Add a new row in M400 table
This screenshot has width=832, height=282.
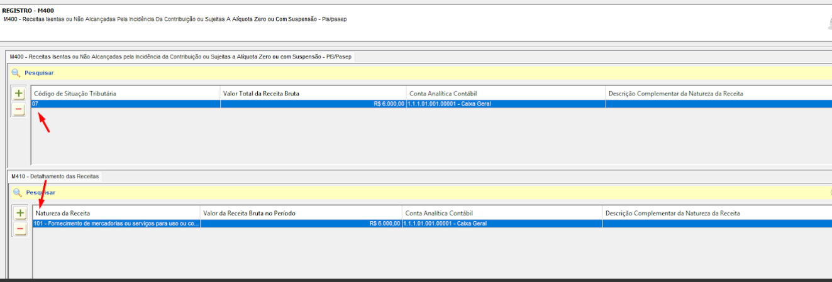point(19,94)
